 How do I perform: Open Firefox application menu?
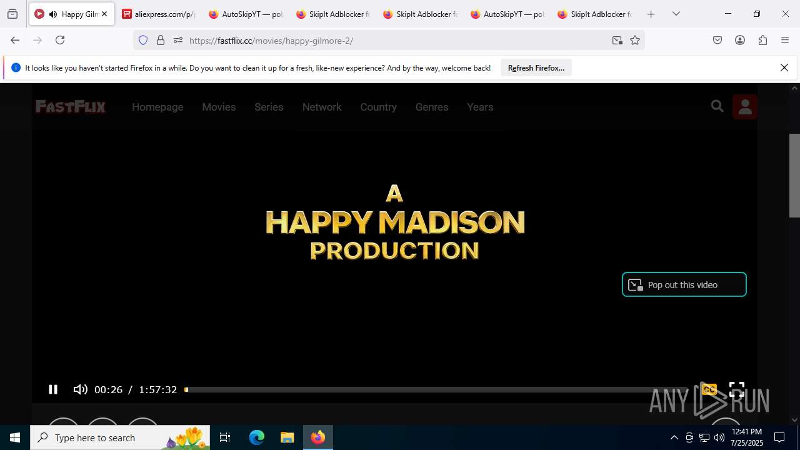click(x=785, y=40)
